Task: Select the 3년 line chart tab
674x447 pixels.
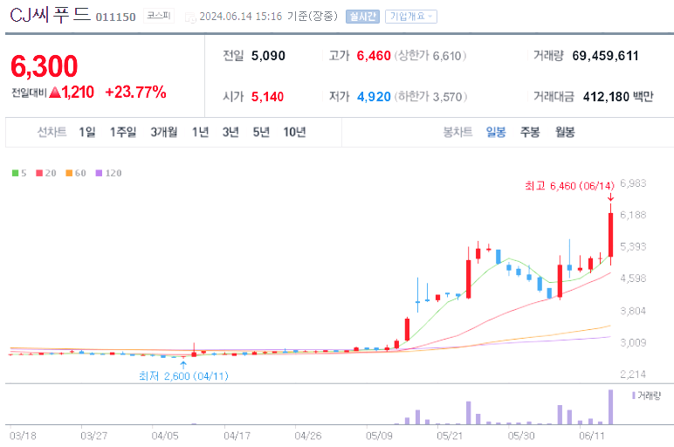Action: coord(230,132)
